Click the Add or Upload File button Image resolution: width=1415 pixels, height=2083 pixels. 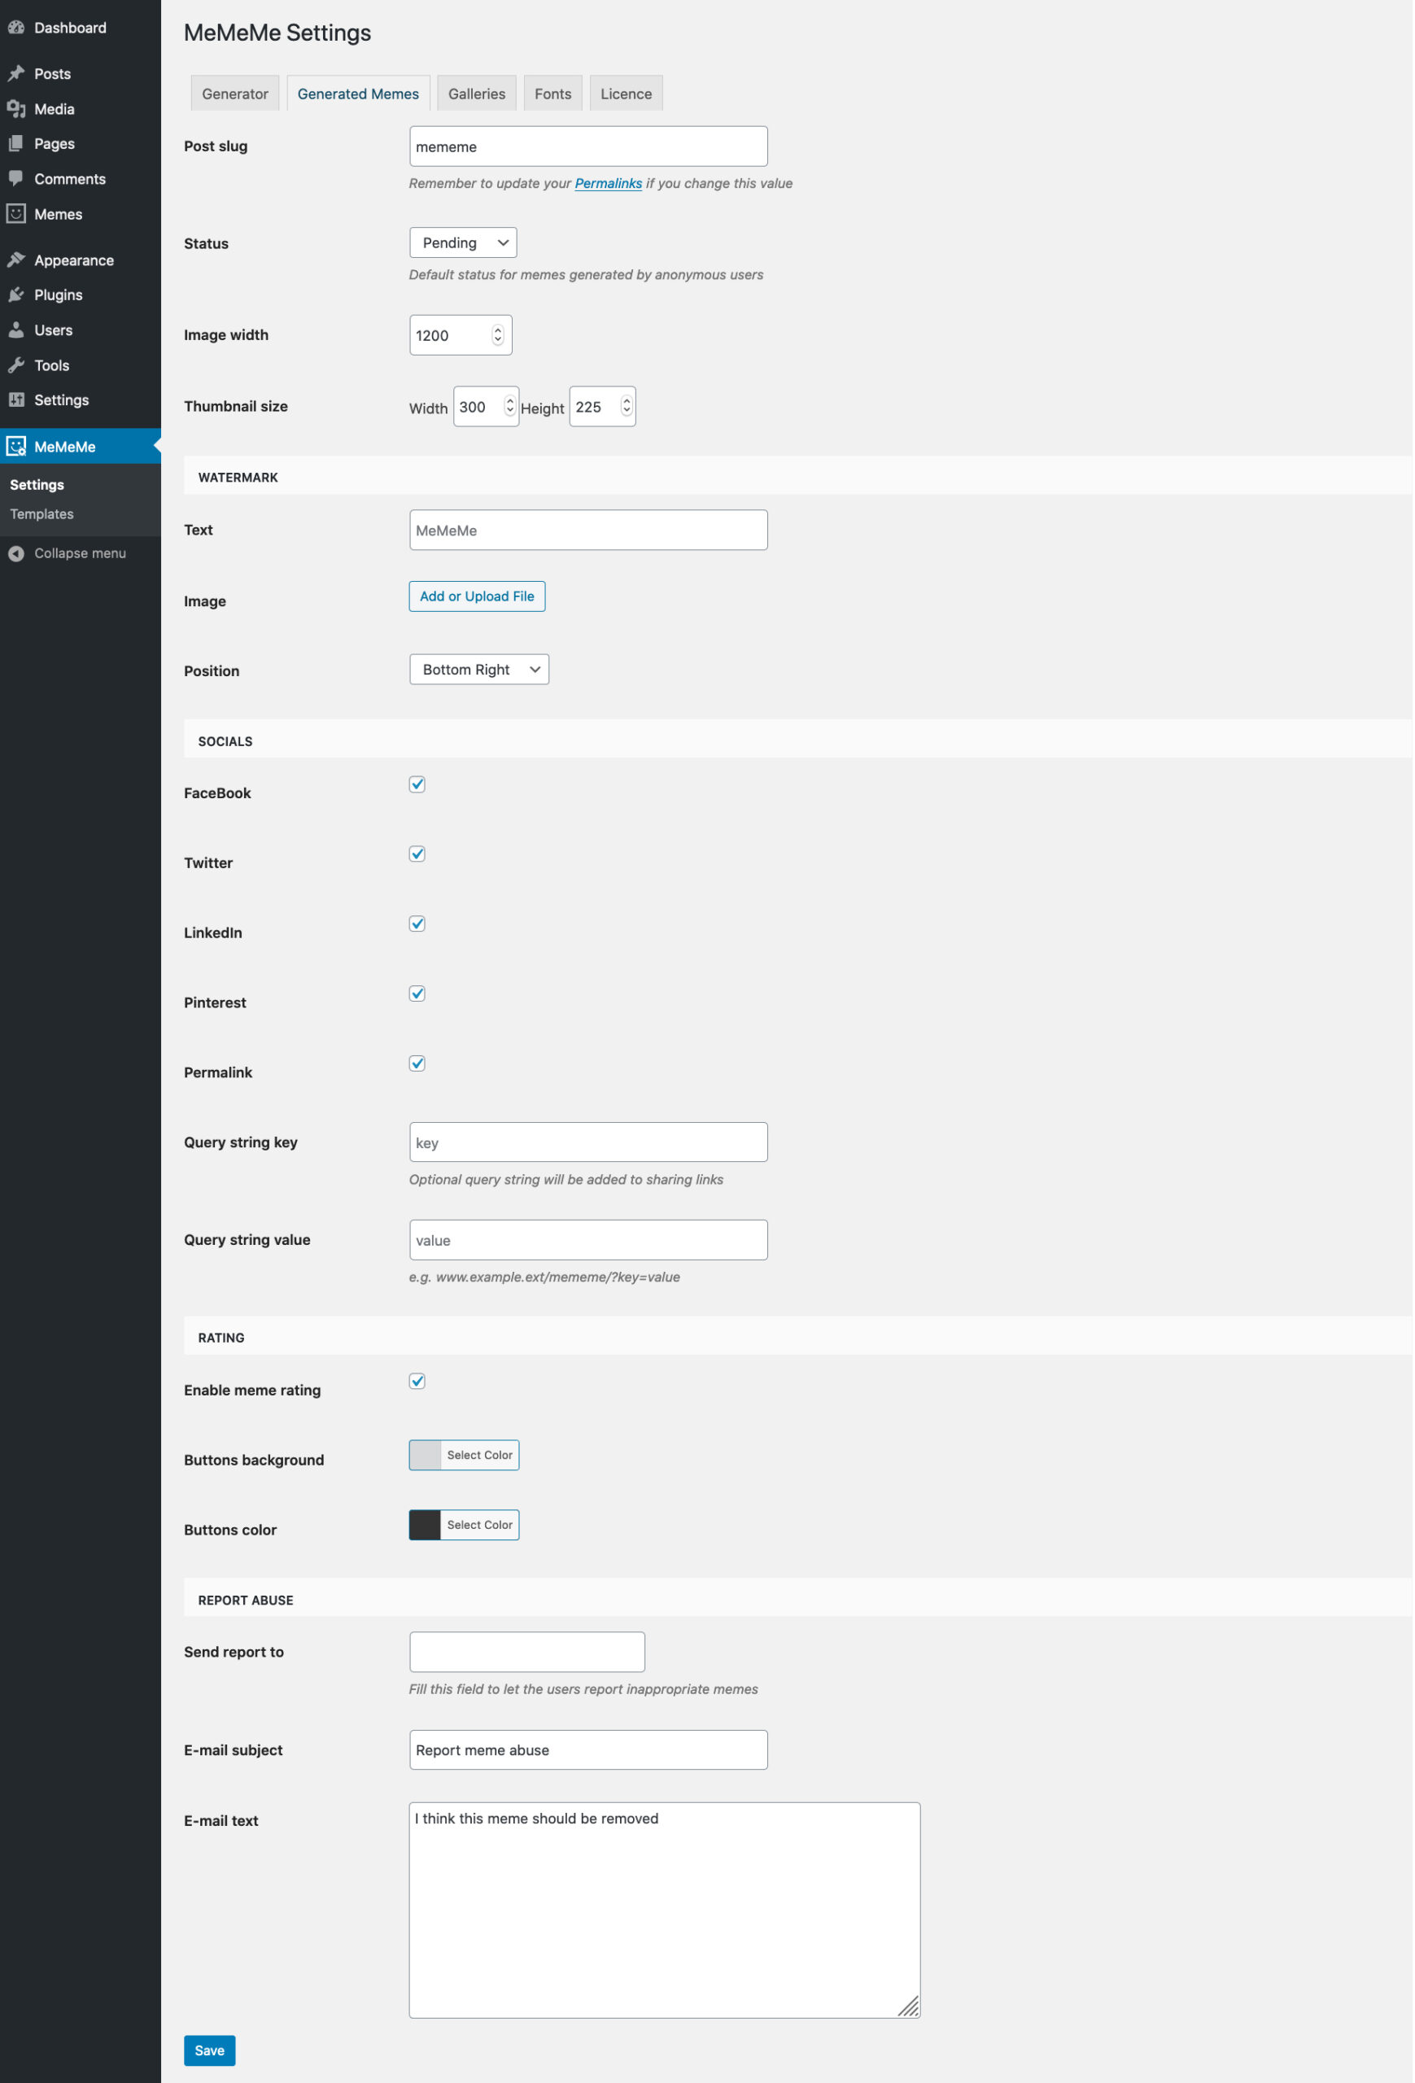point(477,597)
